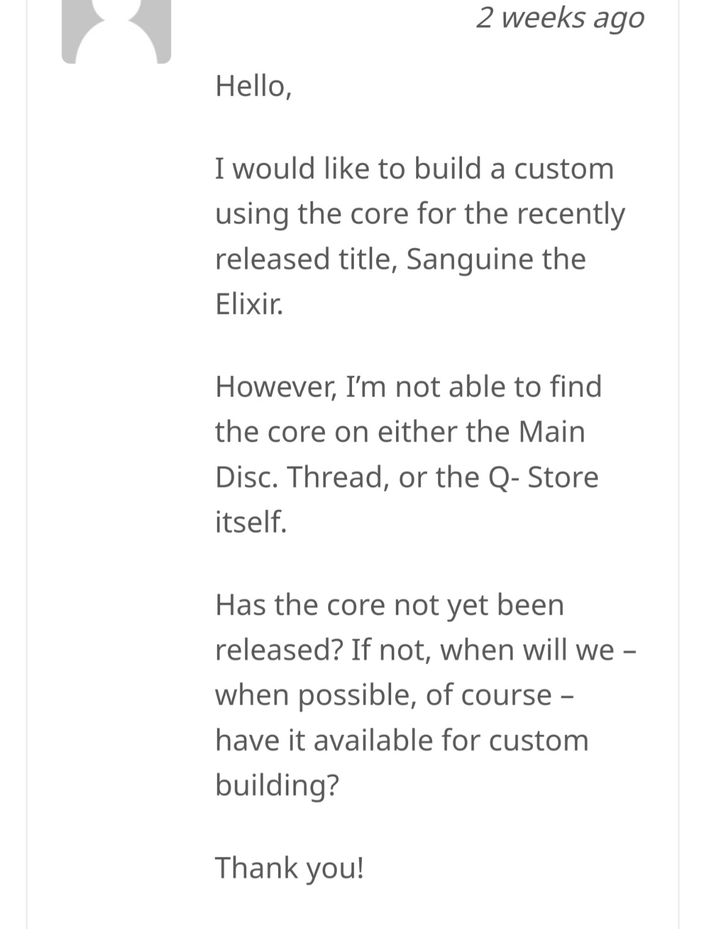The height and width of the screenshot is (929, 704).
Task: Click the gray user avatar placeholder
Action: (116, 31)
